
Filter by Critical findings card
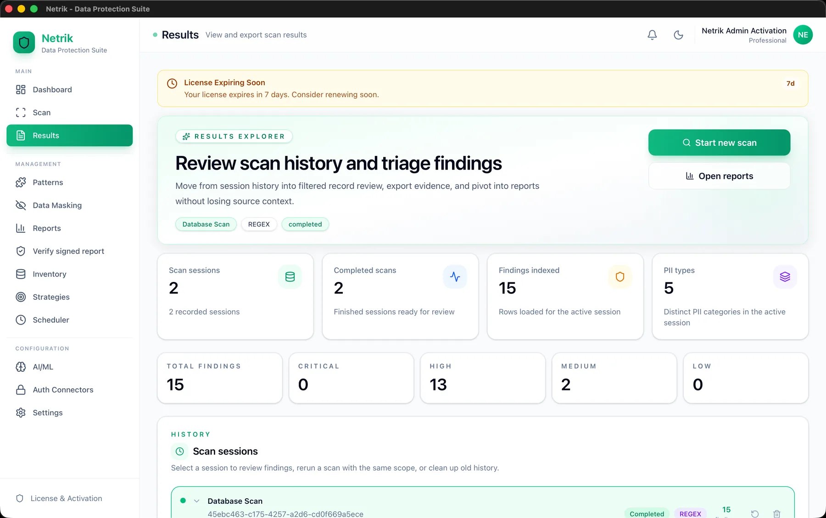351,378
